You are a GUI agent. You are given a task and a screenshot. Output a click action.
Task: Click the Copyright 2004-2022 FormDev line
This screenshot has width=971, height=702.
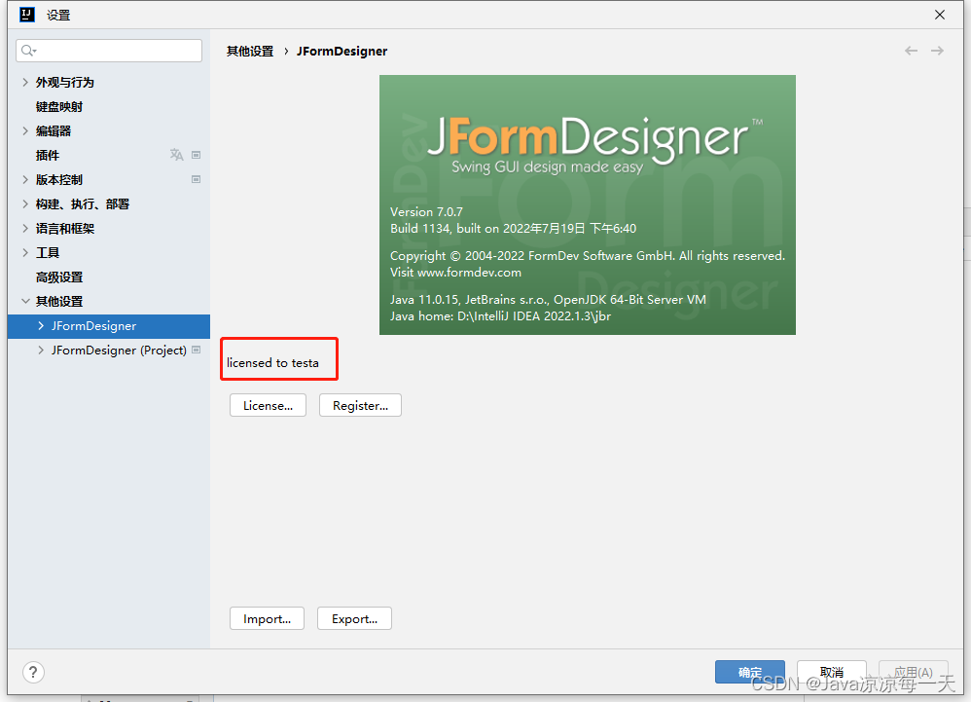(x=588, y=256)
